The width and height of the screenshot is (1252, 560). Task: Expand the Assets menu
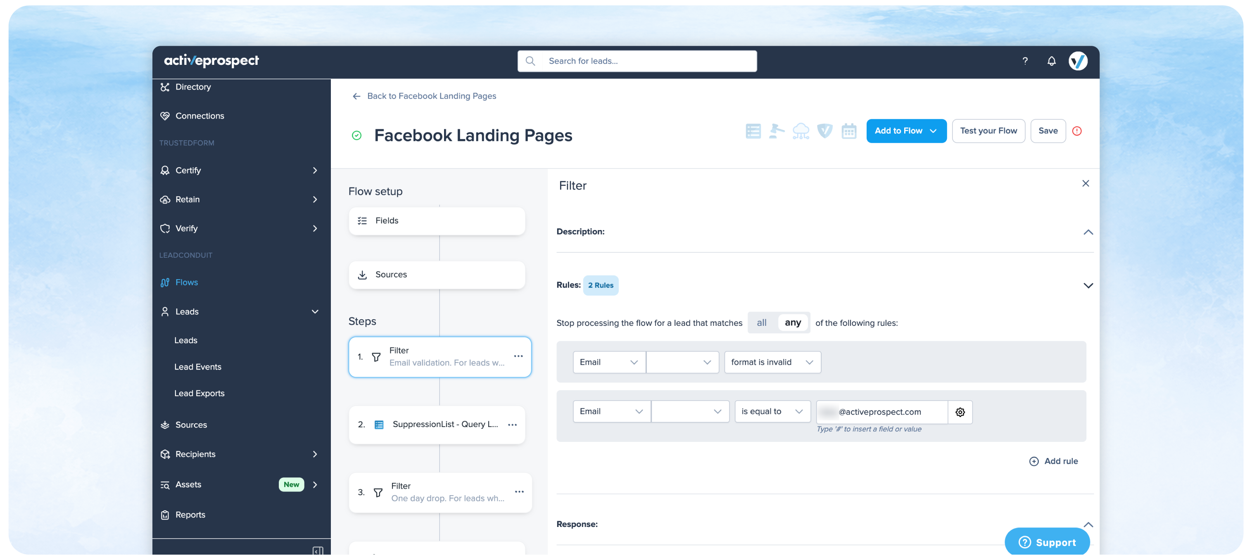[x=315, y=484]
